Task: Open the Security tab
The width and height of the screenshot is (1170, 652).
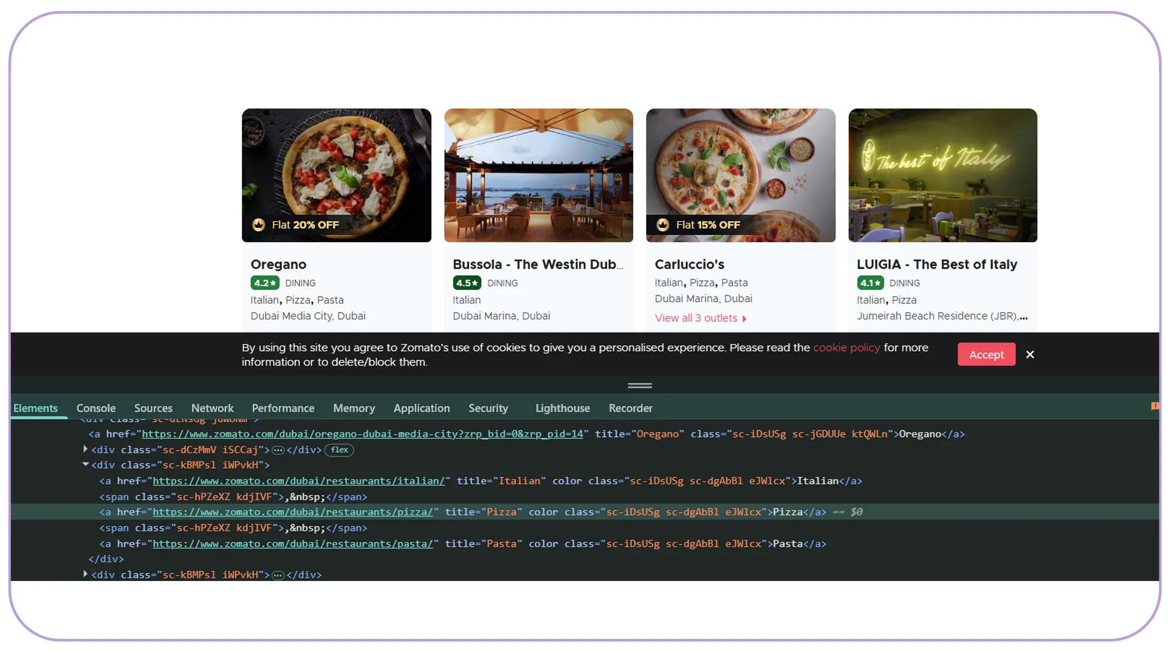Action: click(x=488, y=408)
